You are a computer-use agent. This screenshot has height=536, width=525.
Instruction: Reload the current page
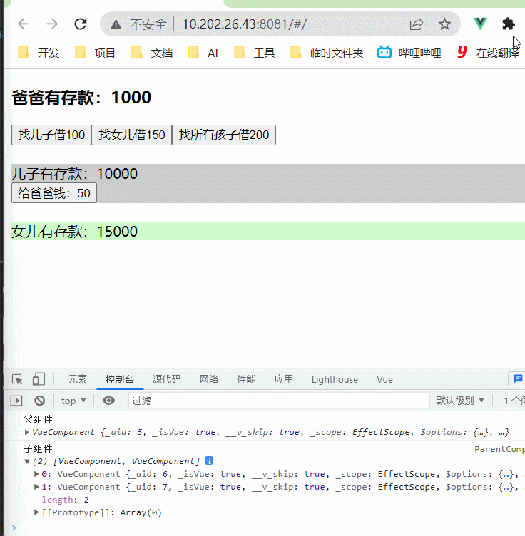pos(81,24)
